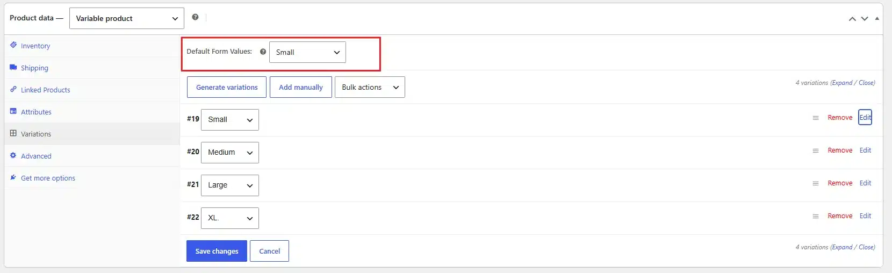Open the Attributes tab

(92, 112)
